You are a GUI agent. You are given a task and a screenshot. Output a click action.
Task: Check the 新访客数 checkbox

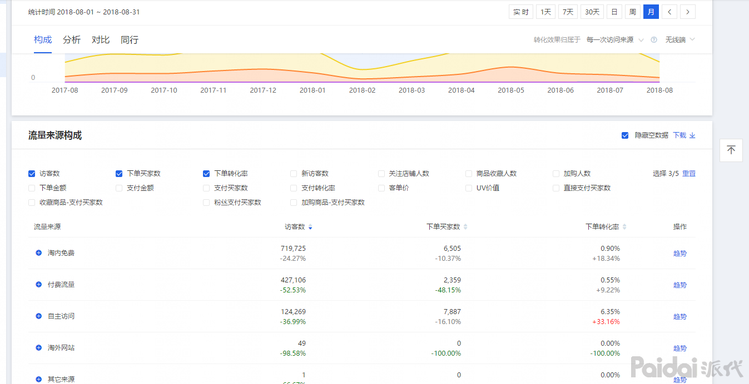294,174
